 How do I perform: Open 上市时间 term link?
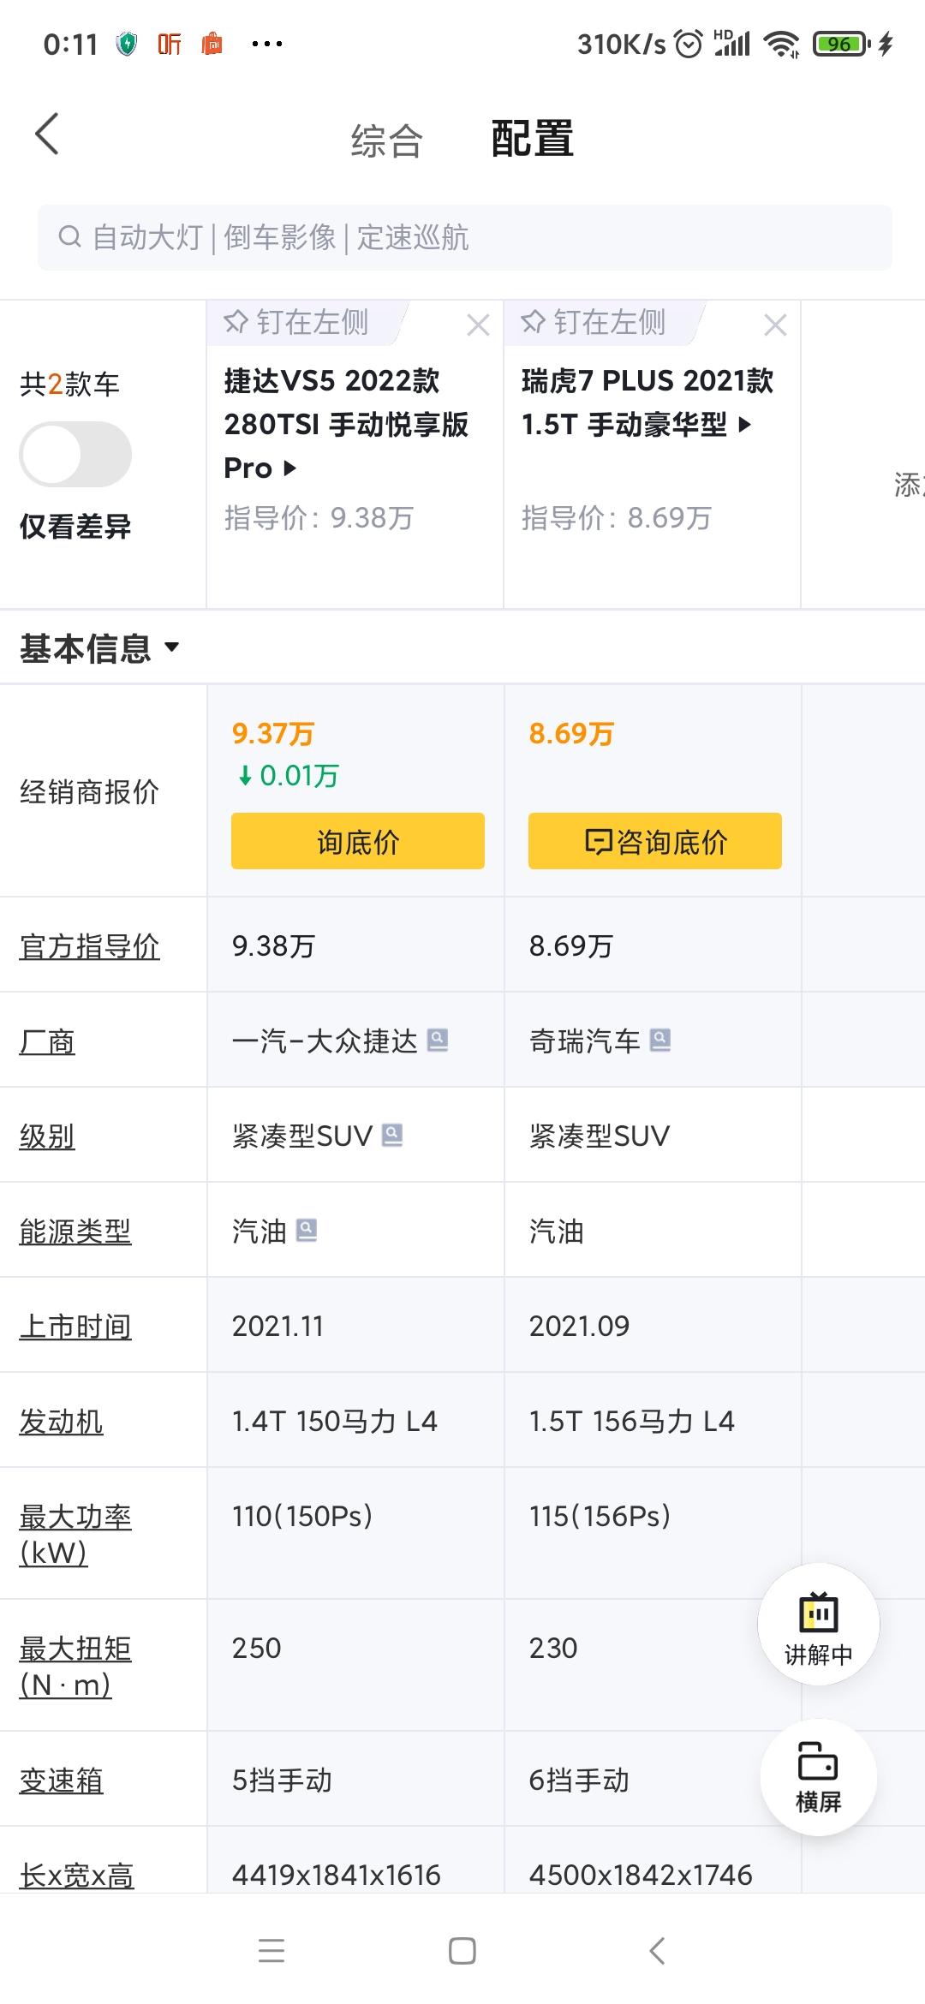click(75, 1327)
